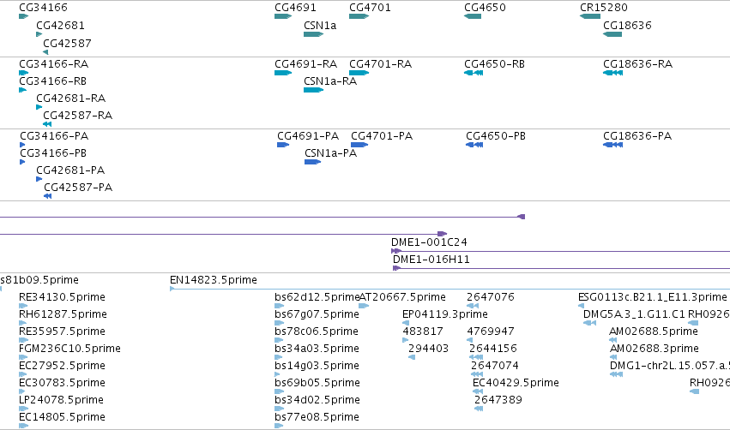Select the CG18636-PA protein glyph
Image resolution: width=730 pixels, height=430 pixels.
[x=612, y=145]
